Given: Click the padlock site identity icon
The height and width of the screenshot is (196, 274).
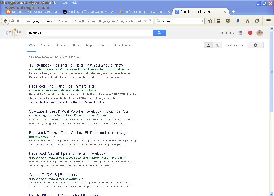Looking at the screenshot, I should pos(13,21).
